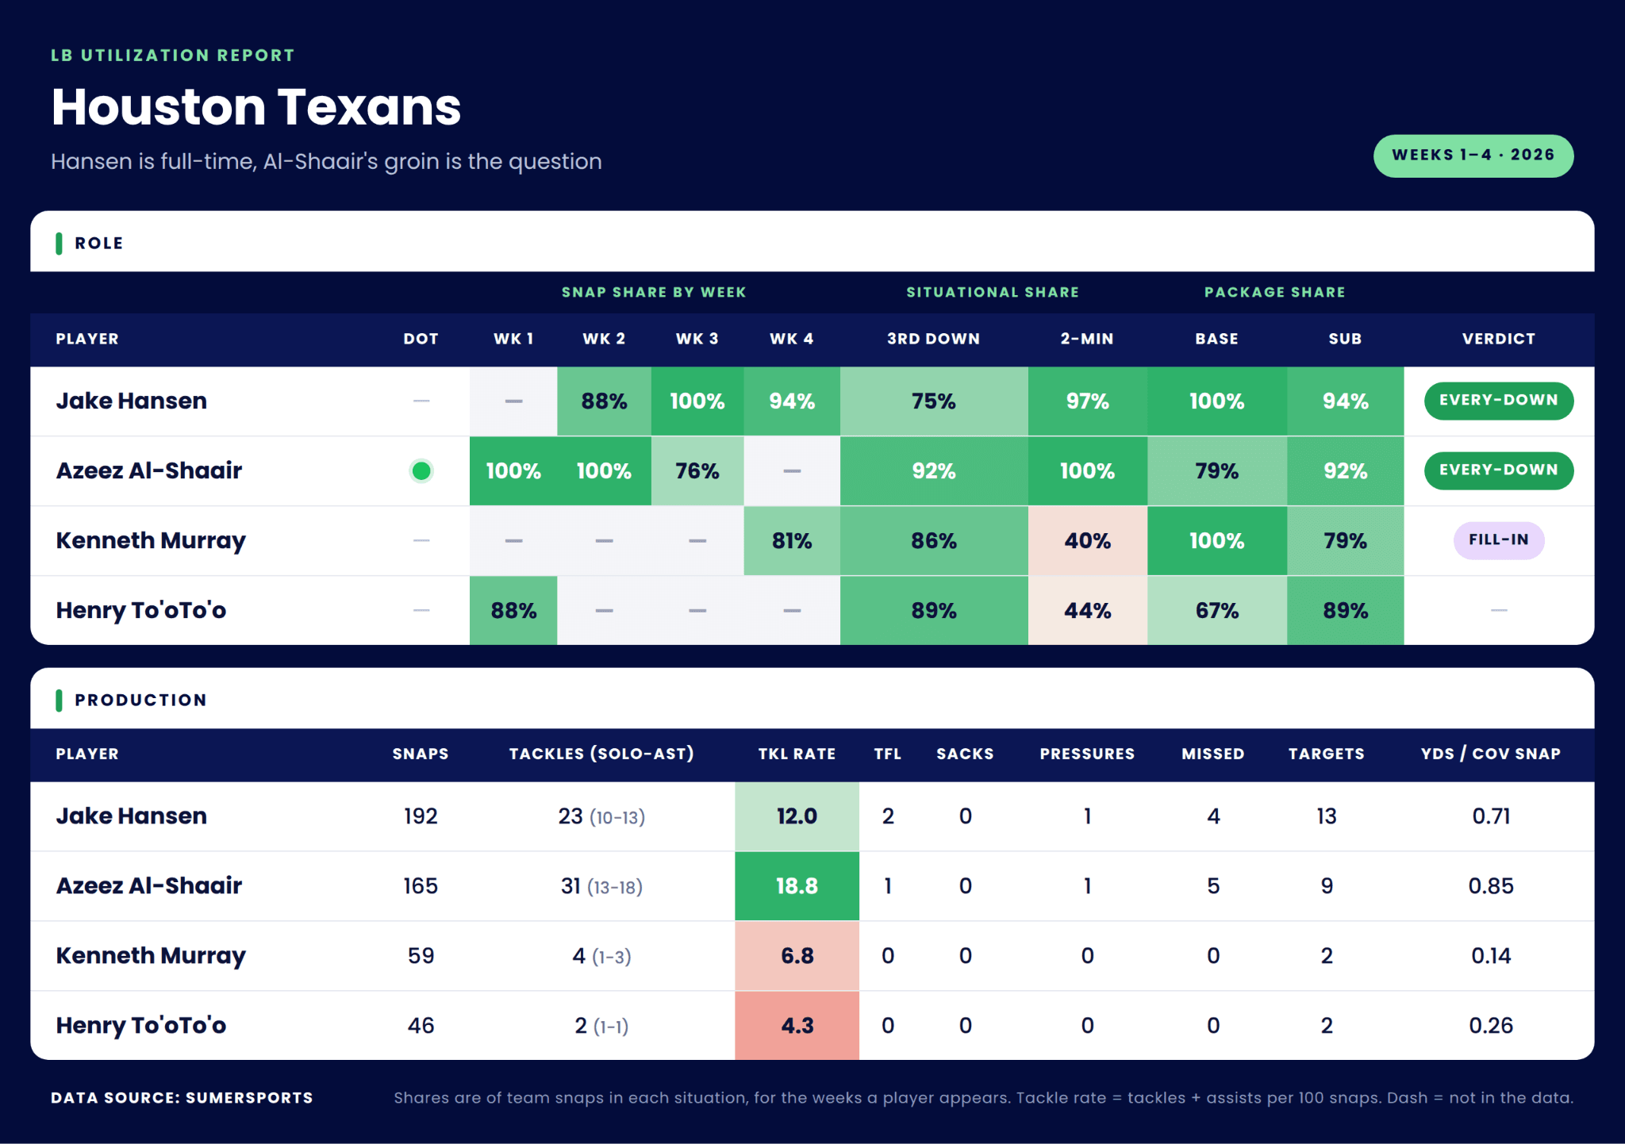This screenshot has width=1625, height=1144.
Task: Click Henry To'oTo'o's 67% base cell
Action: (x=1216, y=610)
